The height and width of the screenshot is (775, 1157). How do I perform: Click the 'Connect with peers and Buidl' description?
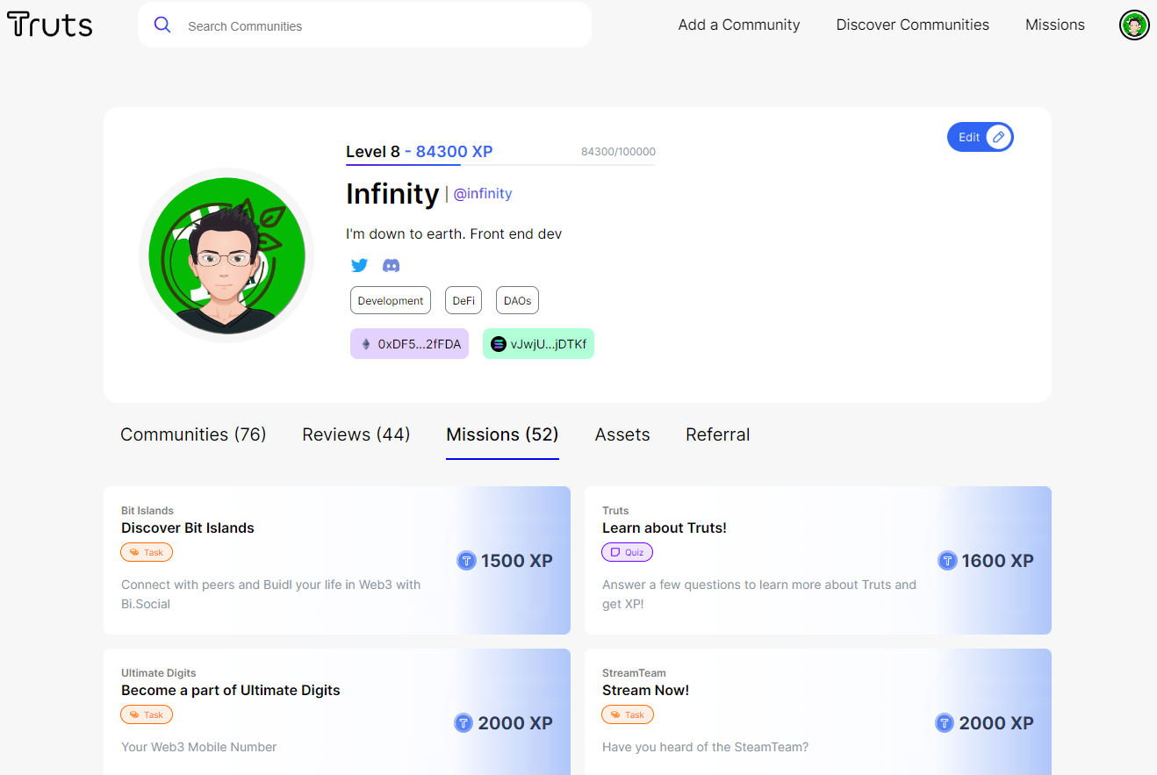(x=271, y=594)
